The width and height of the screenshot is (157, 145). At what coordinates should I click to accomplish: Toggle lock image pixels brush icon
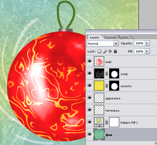click(x=105, y=51)
